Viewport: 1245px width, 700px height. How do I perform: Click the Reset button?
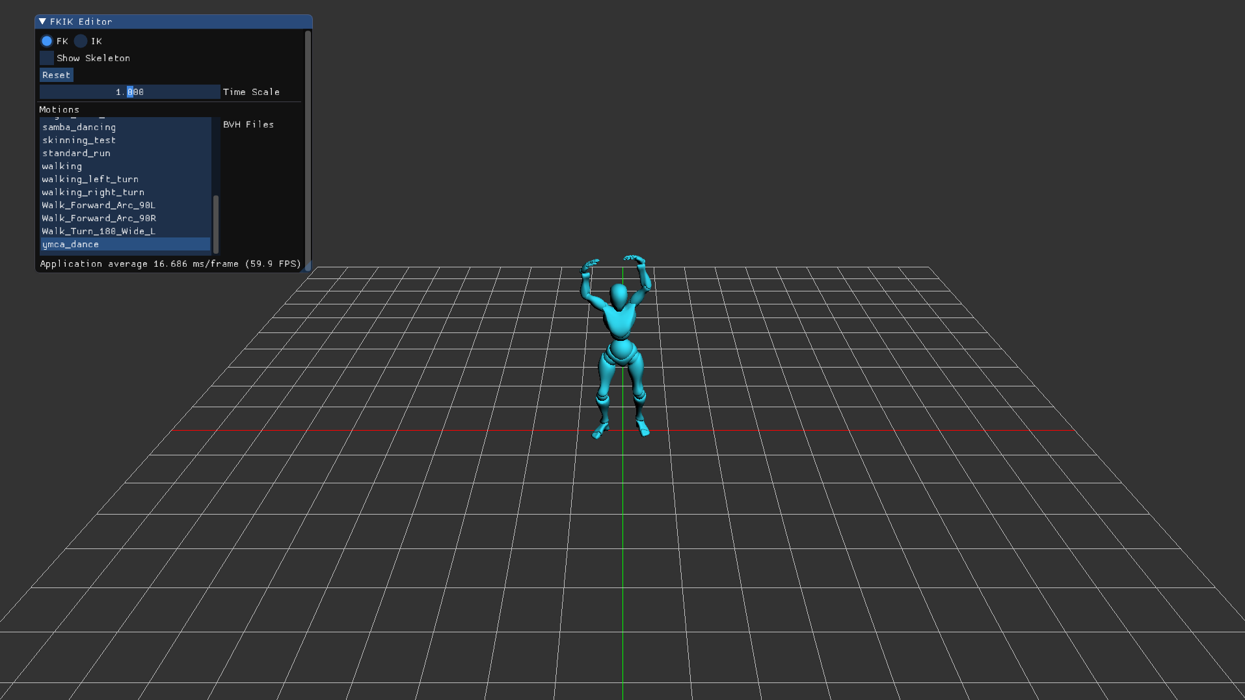[x=56, y=75]
